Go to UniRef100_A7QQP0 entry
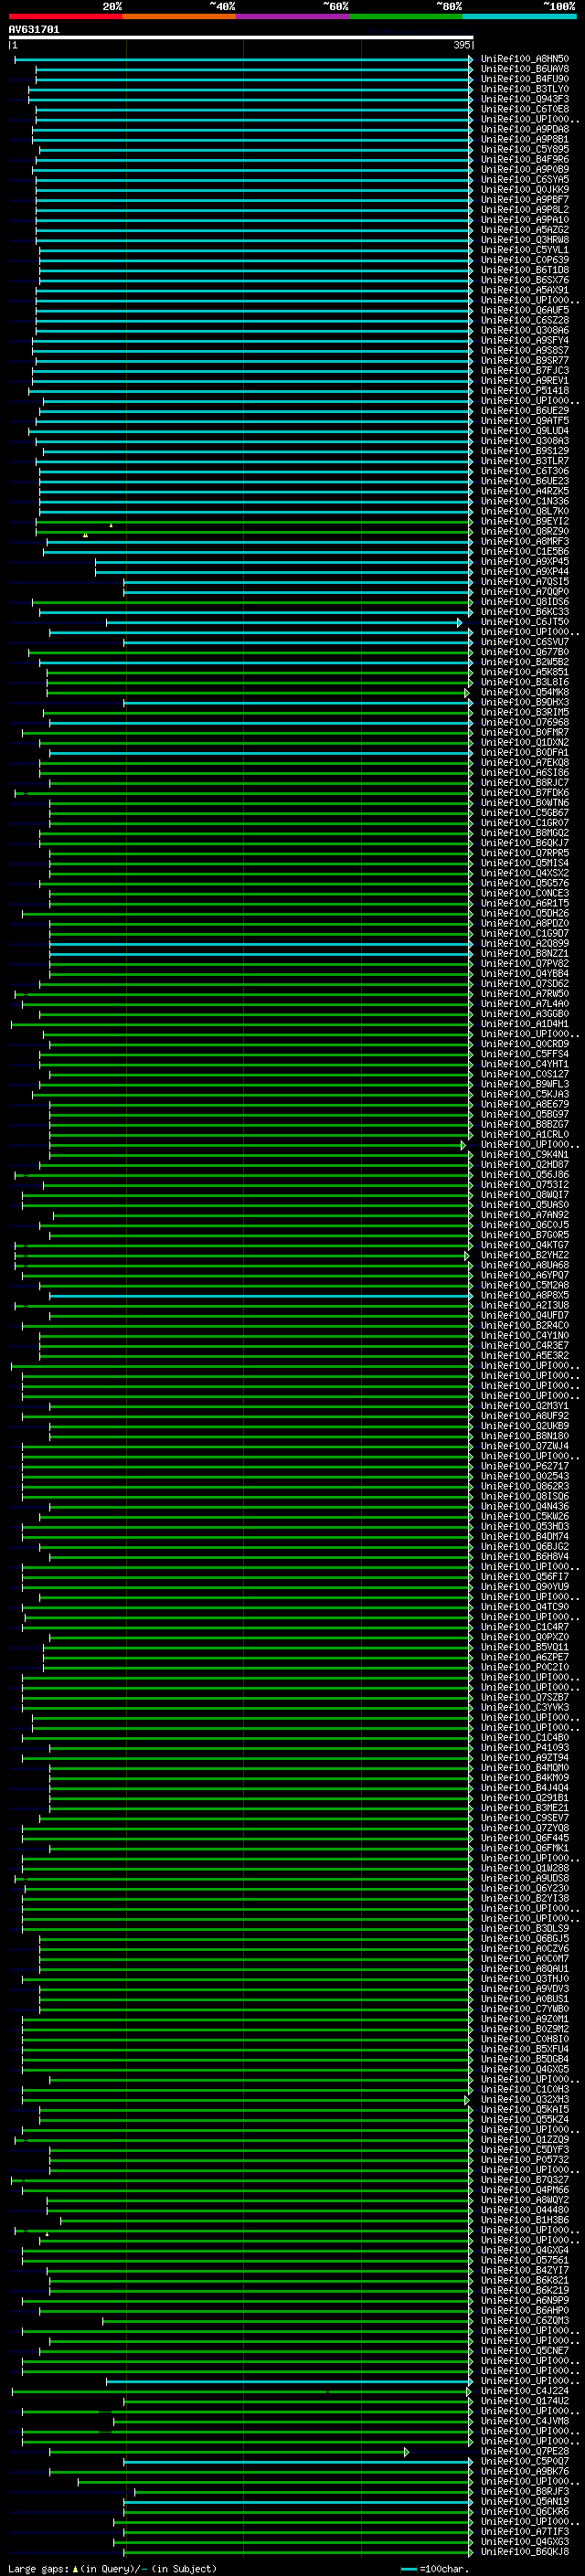 point(524,592)
